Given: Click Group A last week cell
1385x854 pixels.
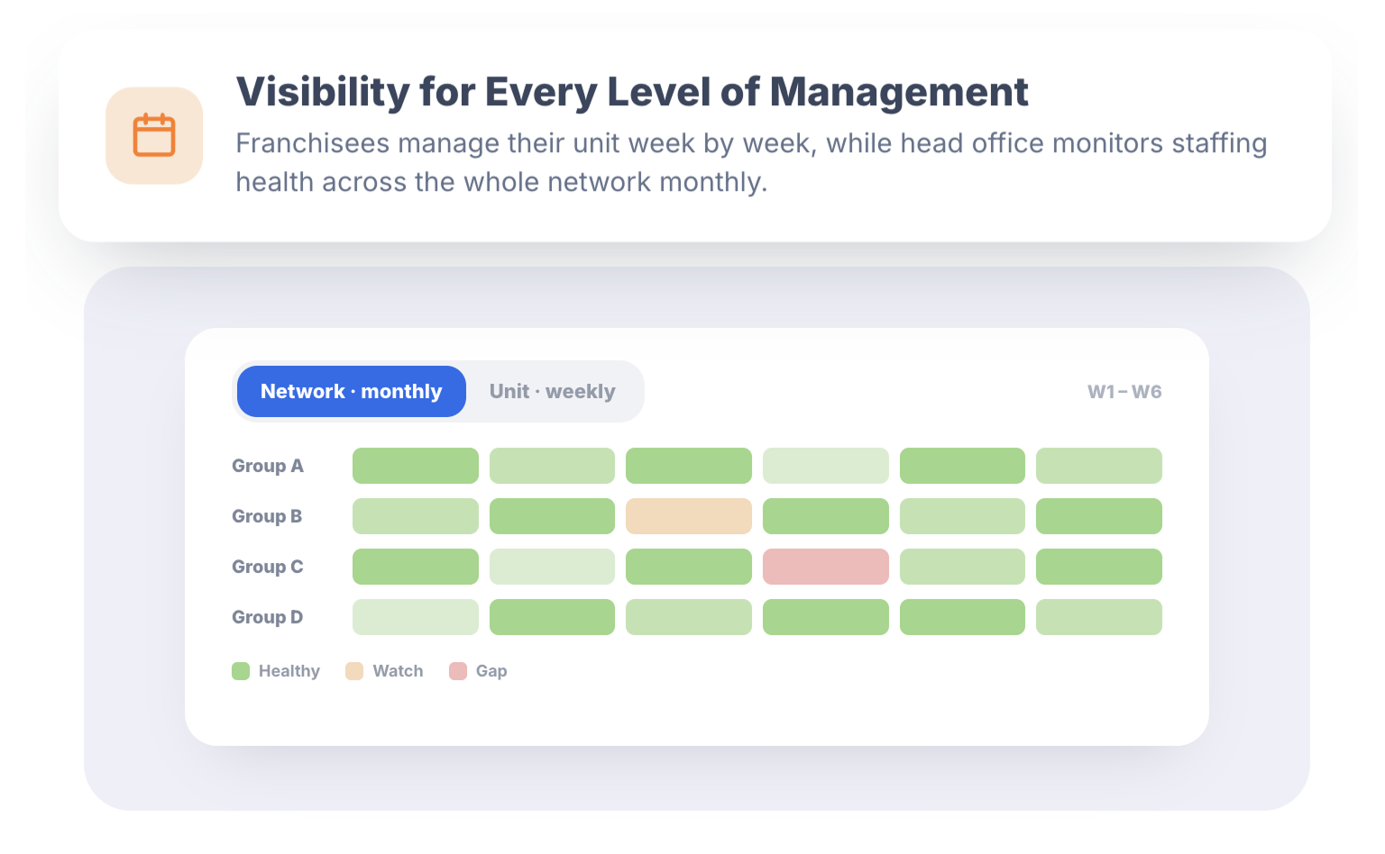Looking at the screenshot, I should [1099, 466].
